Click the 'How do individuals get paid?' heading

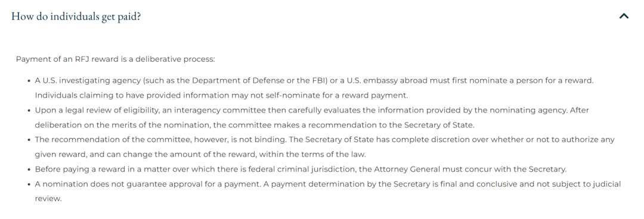point(76,17)
